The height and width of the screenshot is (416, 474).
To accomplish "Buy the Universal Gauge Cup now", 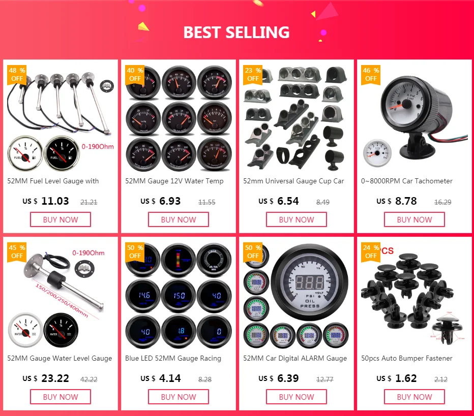I will [x=296, y=219].
